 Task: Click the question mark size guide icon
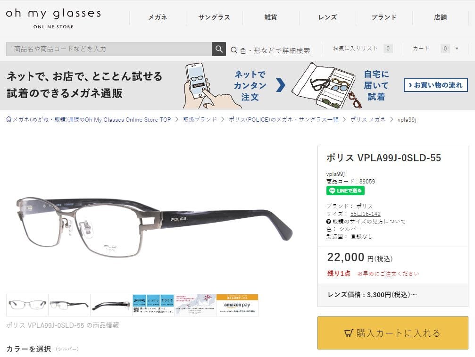329,221
